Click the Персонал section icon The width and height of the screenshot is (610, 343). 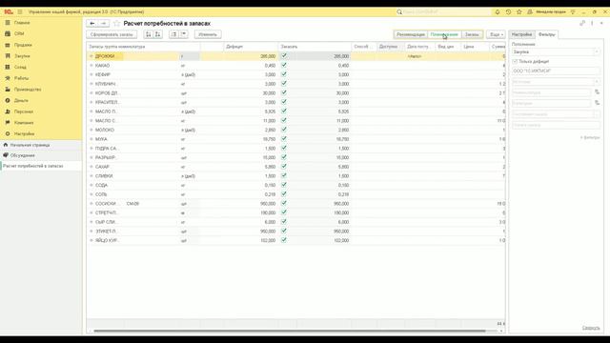click(8, 111)
